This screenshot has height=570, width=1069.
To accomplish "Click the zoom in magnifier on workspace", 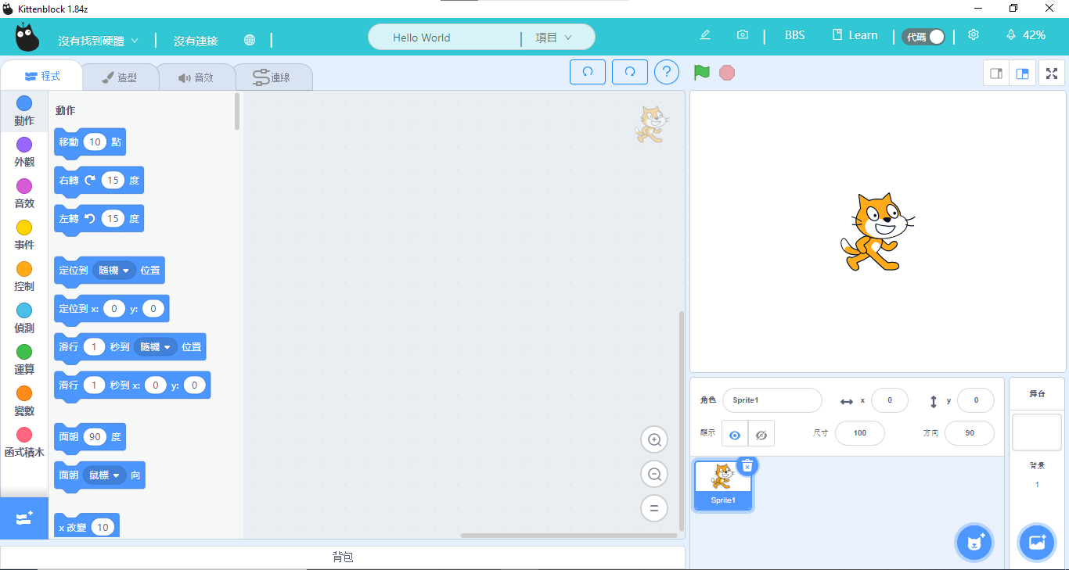I will [x=653, y=440].
